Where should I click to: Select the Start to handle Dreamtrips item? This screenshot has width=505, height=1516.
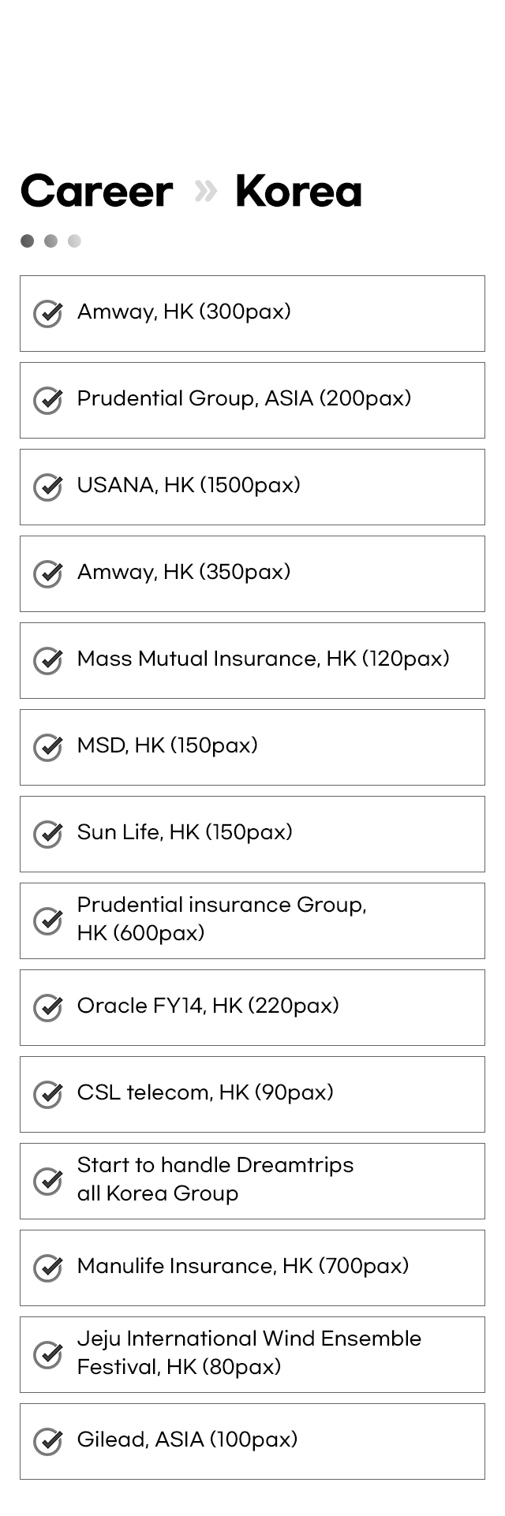[252, 1181]
